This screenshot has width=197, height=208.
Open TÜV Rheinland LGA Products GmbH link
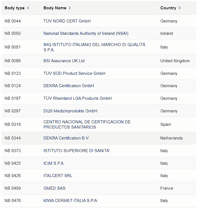click(77, 98)
